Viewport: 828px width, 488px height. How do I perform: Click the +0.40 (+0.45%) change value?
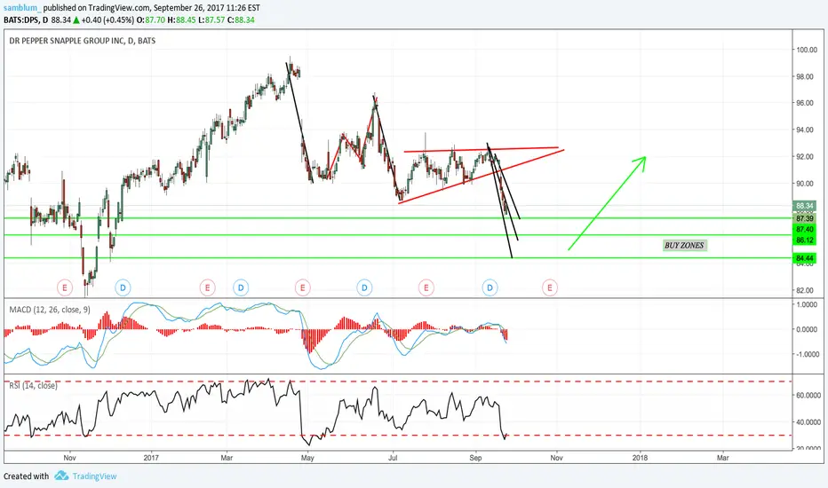[107, 20]
